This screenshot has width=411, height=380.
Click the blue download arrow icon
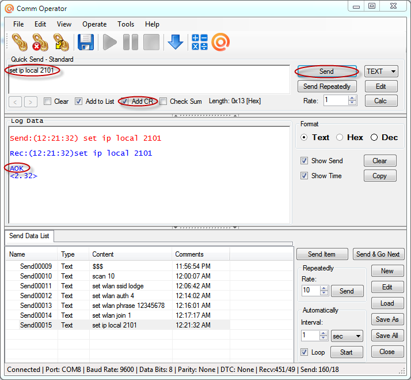[175, 42]
